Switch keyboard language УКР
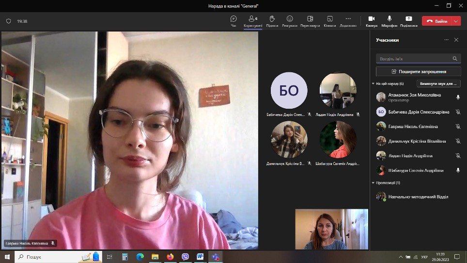Viewport: 467px width, 263px height. click(x=424, y=257)
